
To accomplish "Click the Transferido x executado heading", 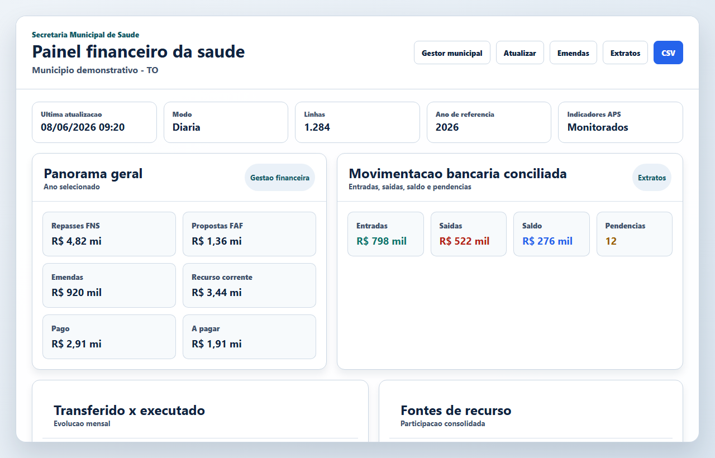I will 129,411.
